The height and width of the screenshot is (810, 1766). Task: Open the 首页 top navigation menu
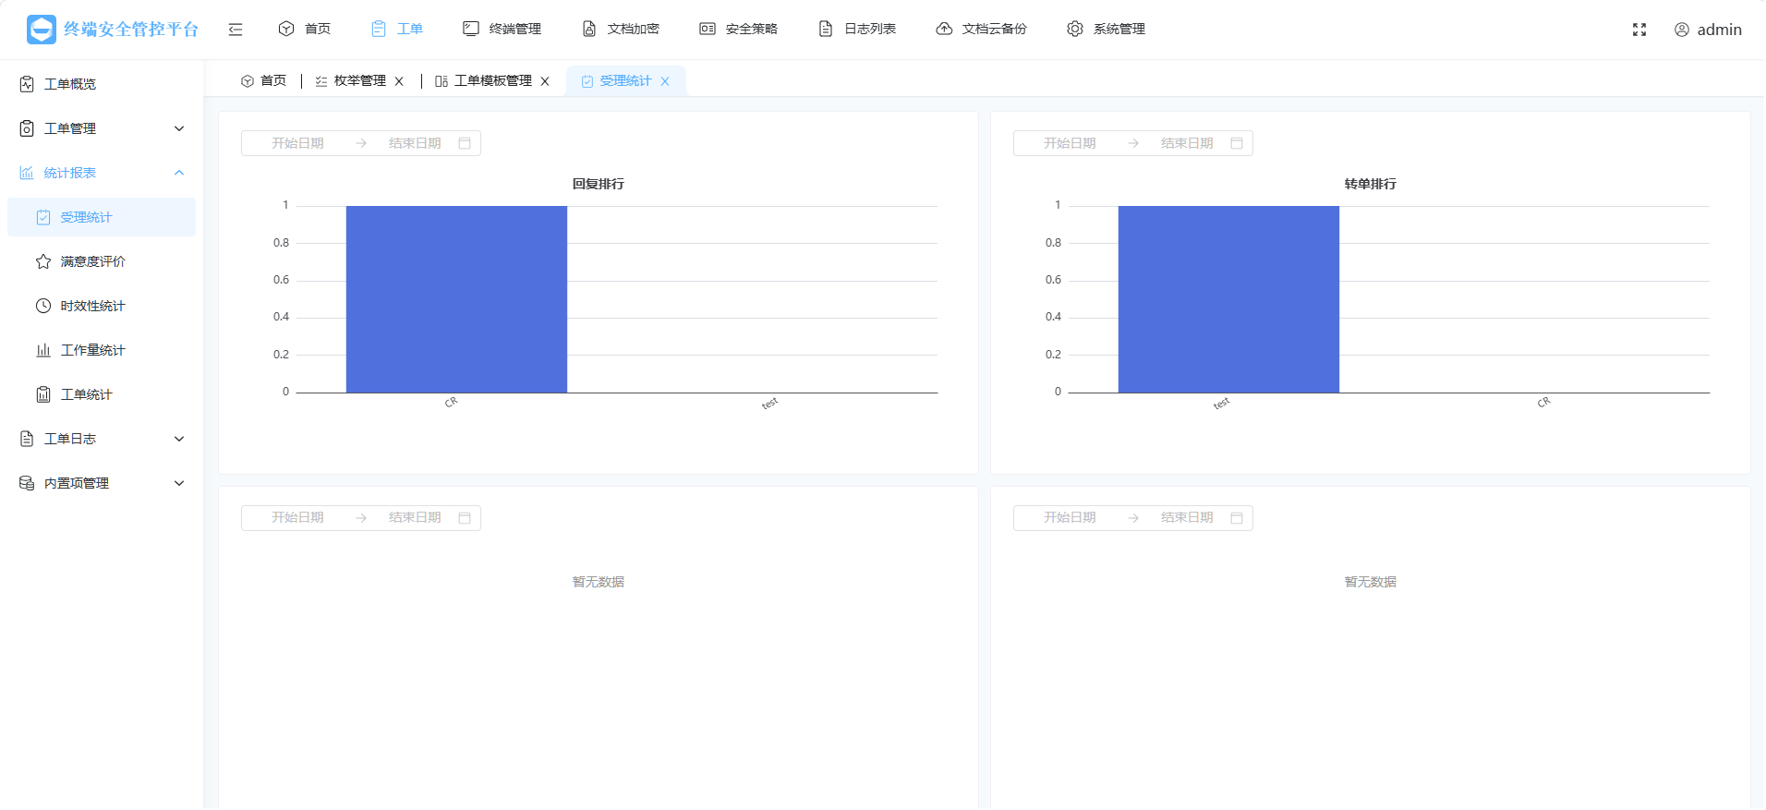point(305,30)
